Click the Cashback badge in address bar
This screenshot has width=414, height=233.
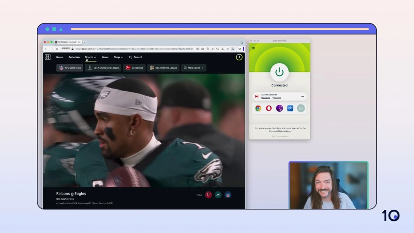point(66,49)
